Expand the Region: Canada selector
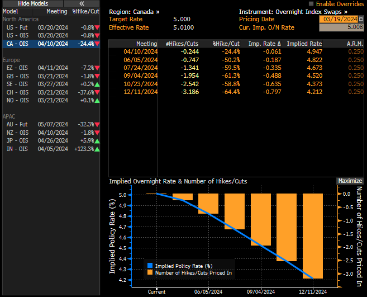The width and height of the screenshot is (367, 297). [134, 11]
